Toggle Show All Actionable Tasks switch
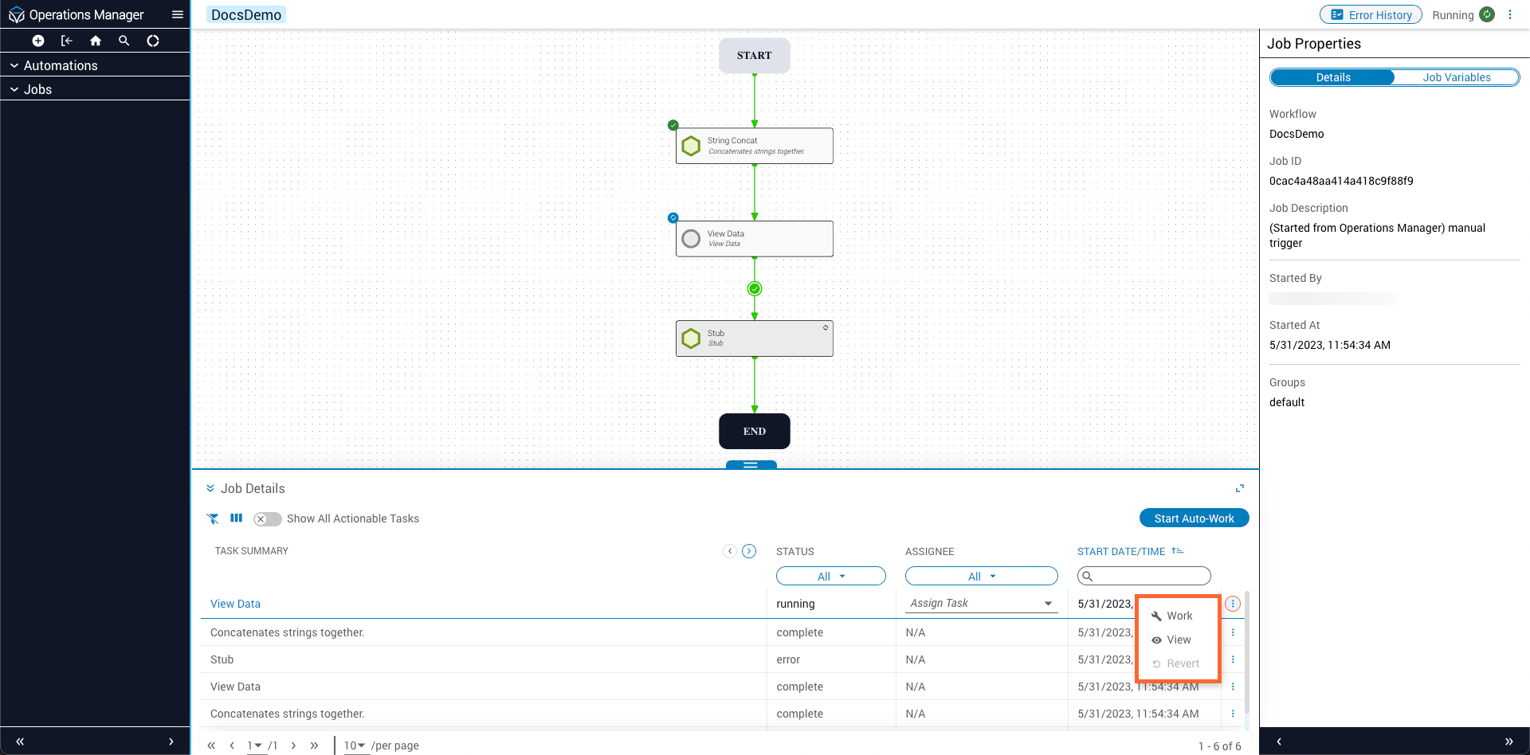1530x755 pixels. pyautogui.click(x=268, y=519)
